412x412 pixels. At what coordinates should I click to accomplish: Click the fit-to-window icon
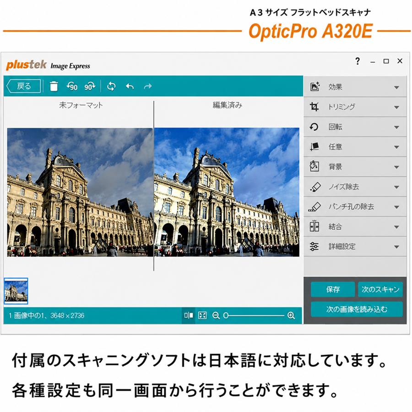pos(202,315)
